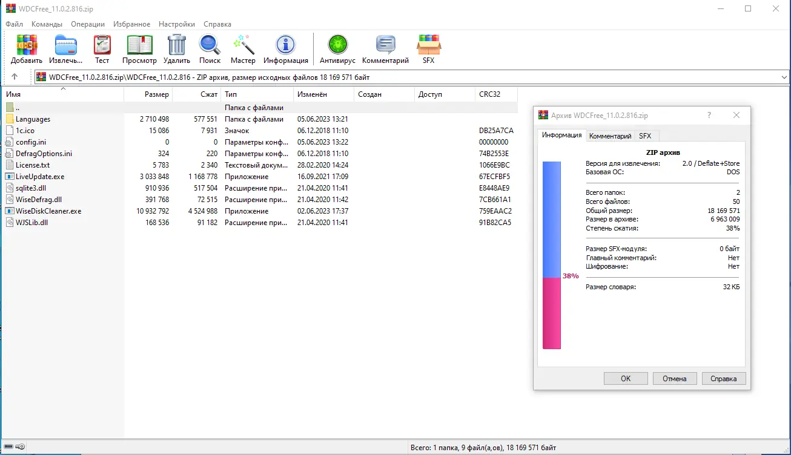
Task: Sort files by Сжат column header
Action: tap(196, 94)
